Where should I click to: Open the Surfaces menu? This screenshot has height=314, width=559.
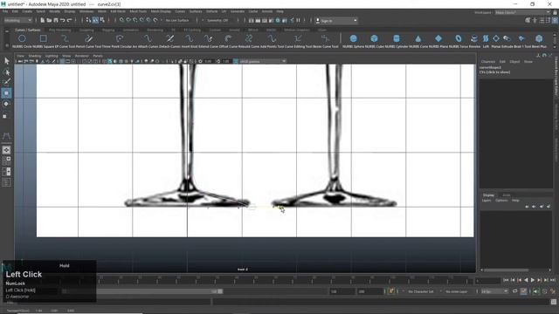[196, 11]
